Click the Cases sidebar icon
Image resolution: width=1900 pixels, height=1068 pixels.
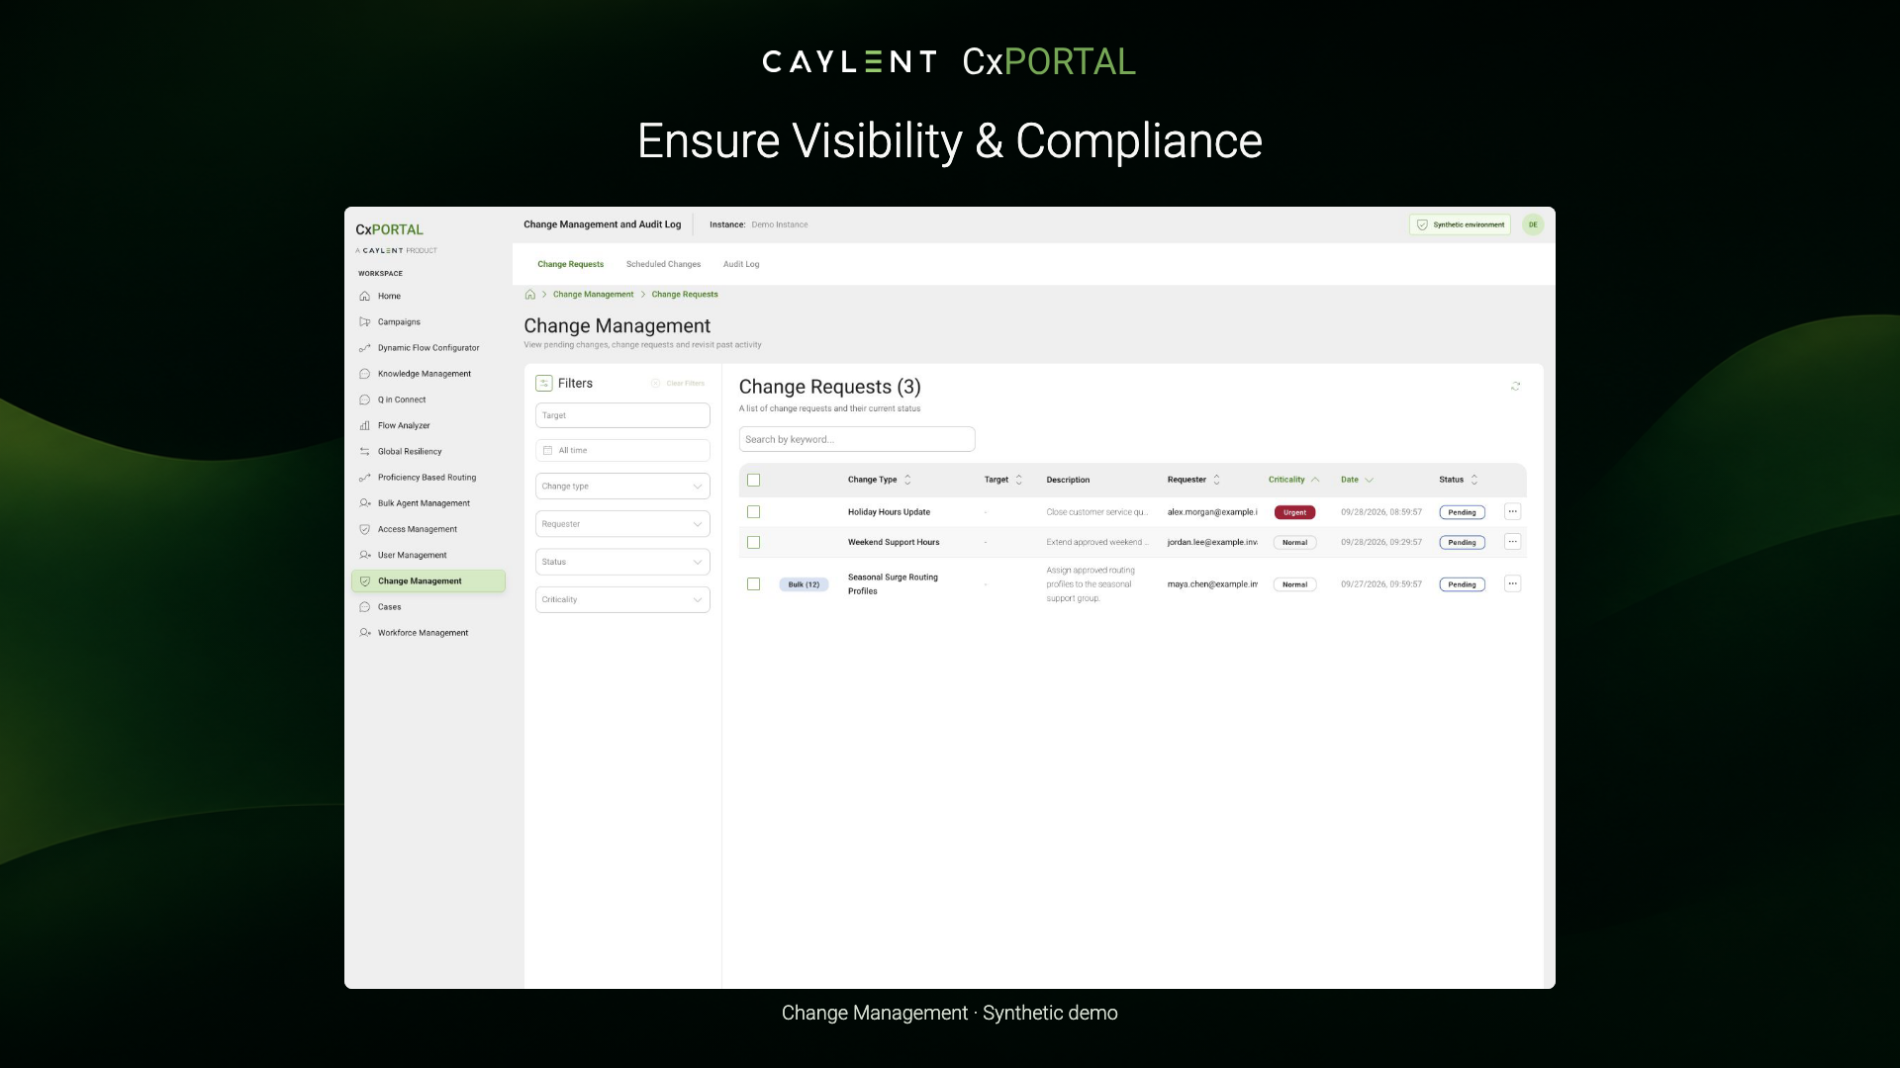point(365,607)
